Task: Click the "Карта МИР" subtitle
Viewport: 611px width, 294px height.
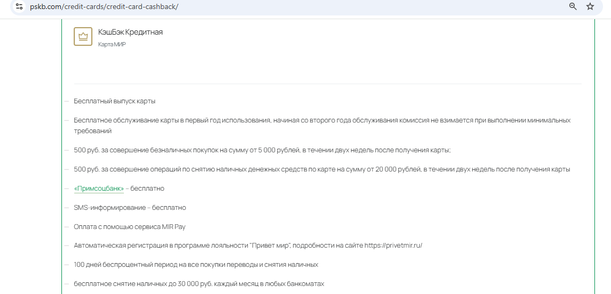Action: click(x=112, y=44)
